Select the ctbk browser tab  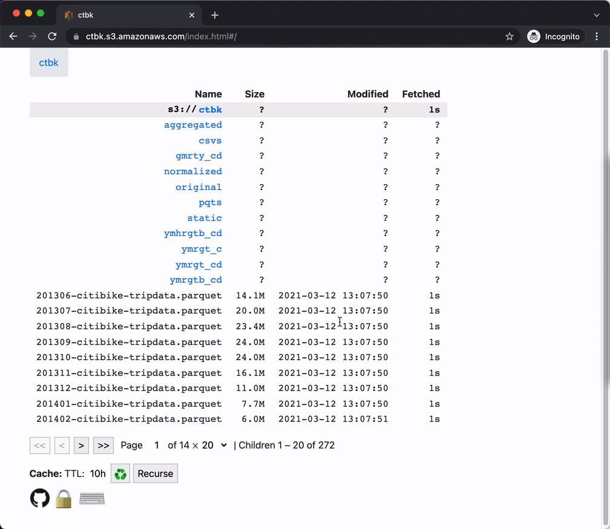click(129, 15)
